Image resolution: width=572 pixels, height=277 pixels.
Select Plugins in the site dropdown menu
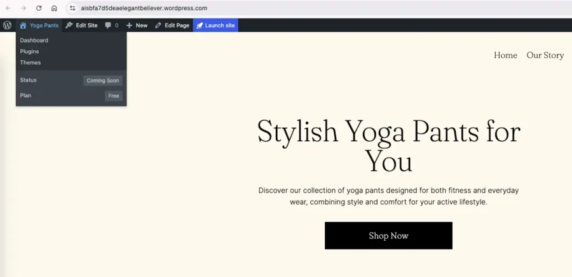coord(29,51)
